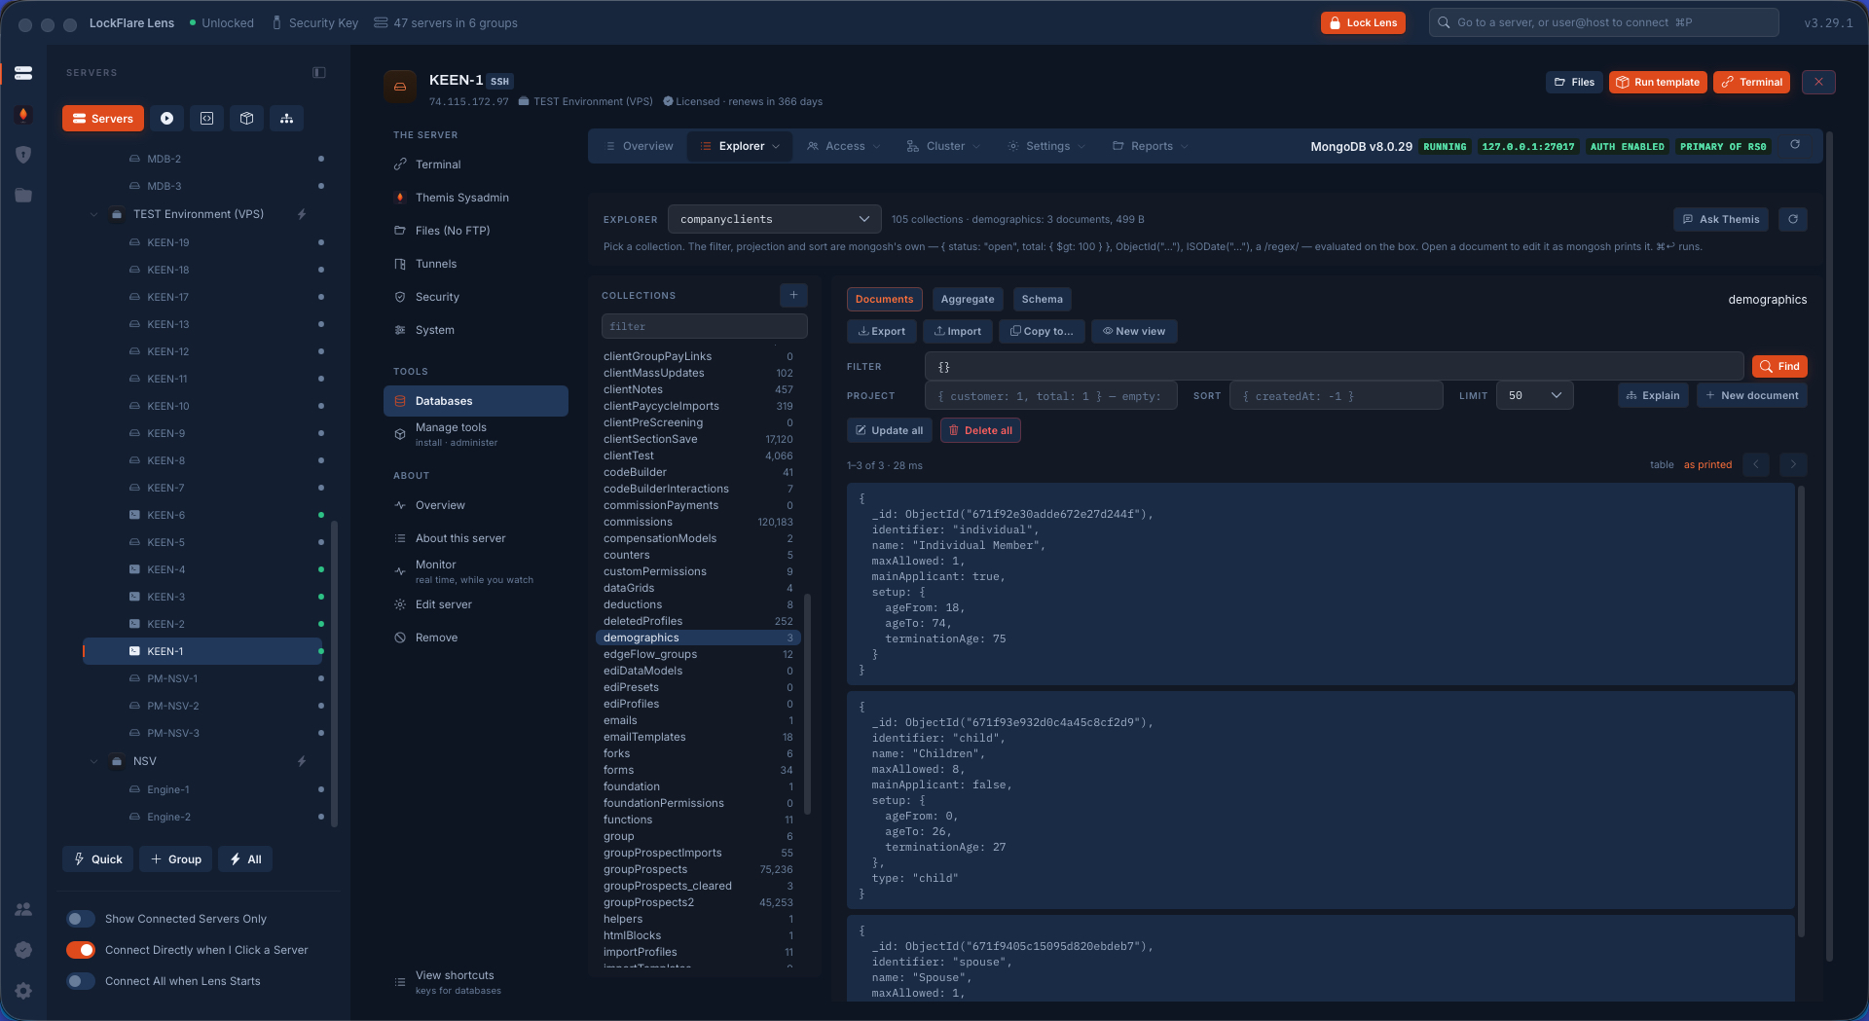Click the New document button
Viewport: 1869px width, 1021px height.
[x=1752, y=395]
